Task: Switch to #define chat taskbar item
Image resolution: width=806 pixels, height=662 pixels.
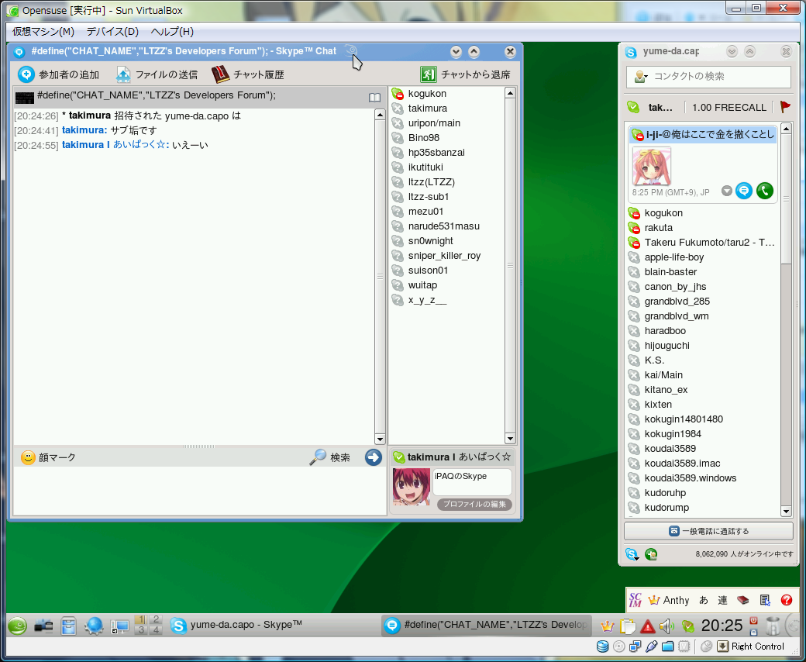Action: 486,625
